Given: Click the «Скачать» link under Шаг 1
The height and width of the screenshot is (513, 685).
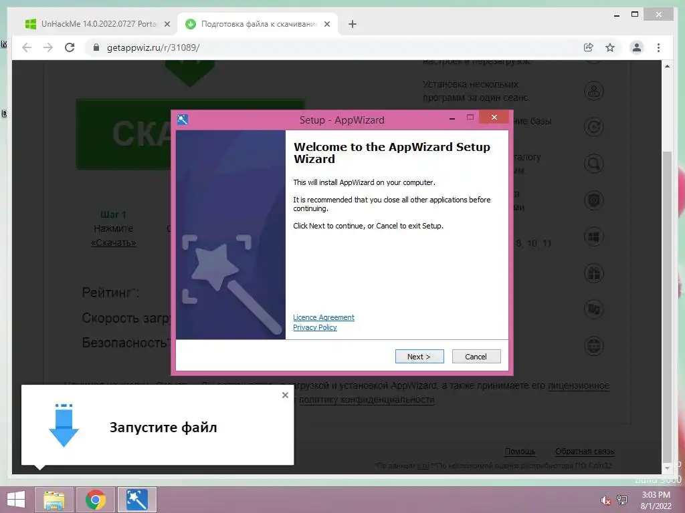Looking at the screenshot, I should [x=114, y=242].
